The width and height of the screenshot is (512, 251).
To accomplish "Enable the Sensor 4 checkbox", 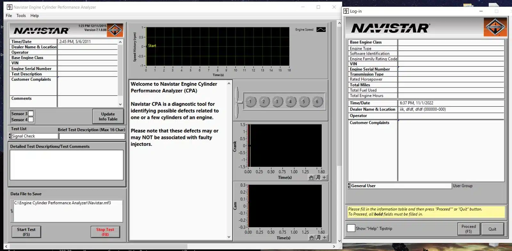I will click(31, 120).
